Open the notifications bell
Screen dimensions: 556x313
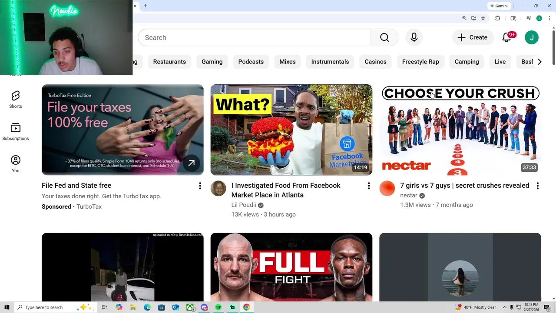507,37
